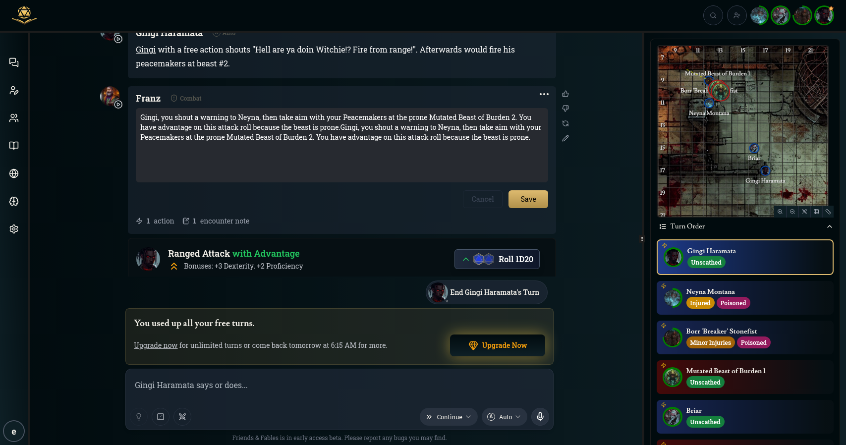Collapse the Turn Order panel

tap(830, 226)
